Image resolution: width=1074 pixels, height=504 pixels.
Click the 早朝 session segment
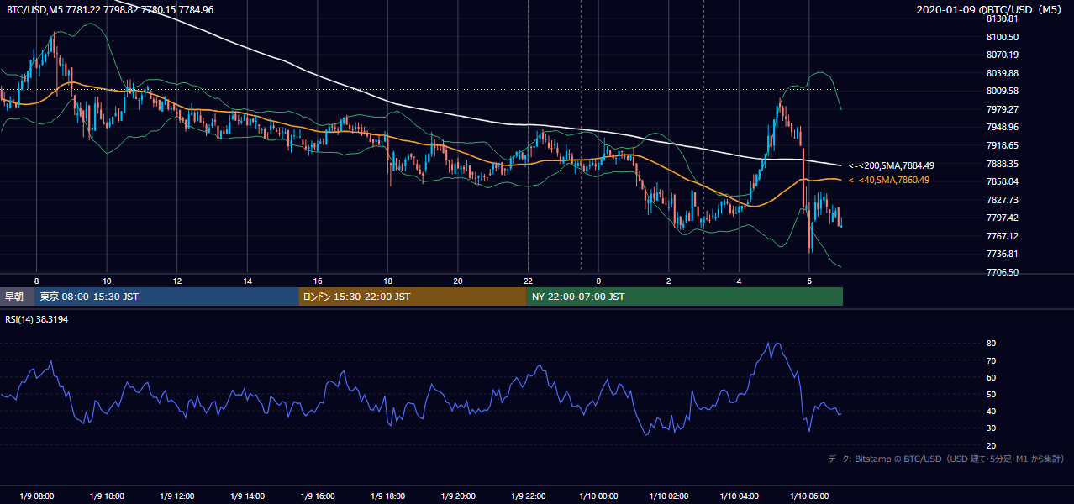tap(17, 297)
